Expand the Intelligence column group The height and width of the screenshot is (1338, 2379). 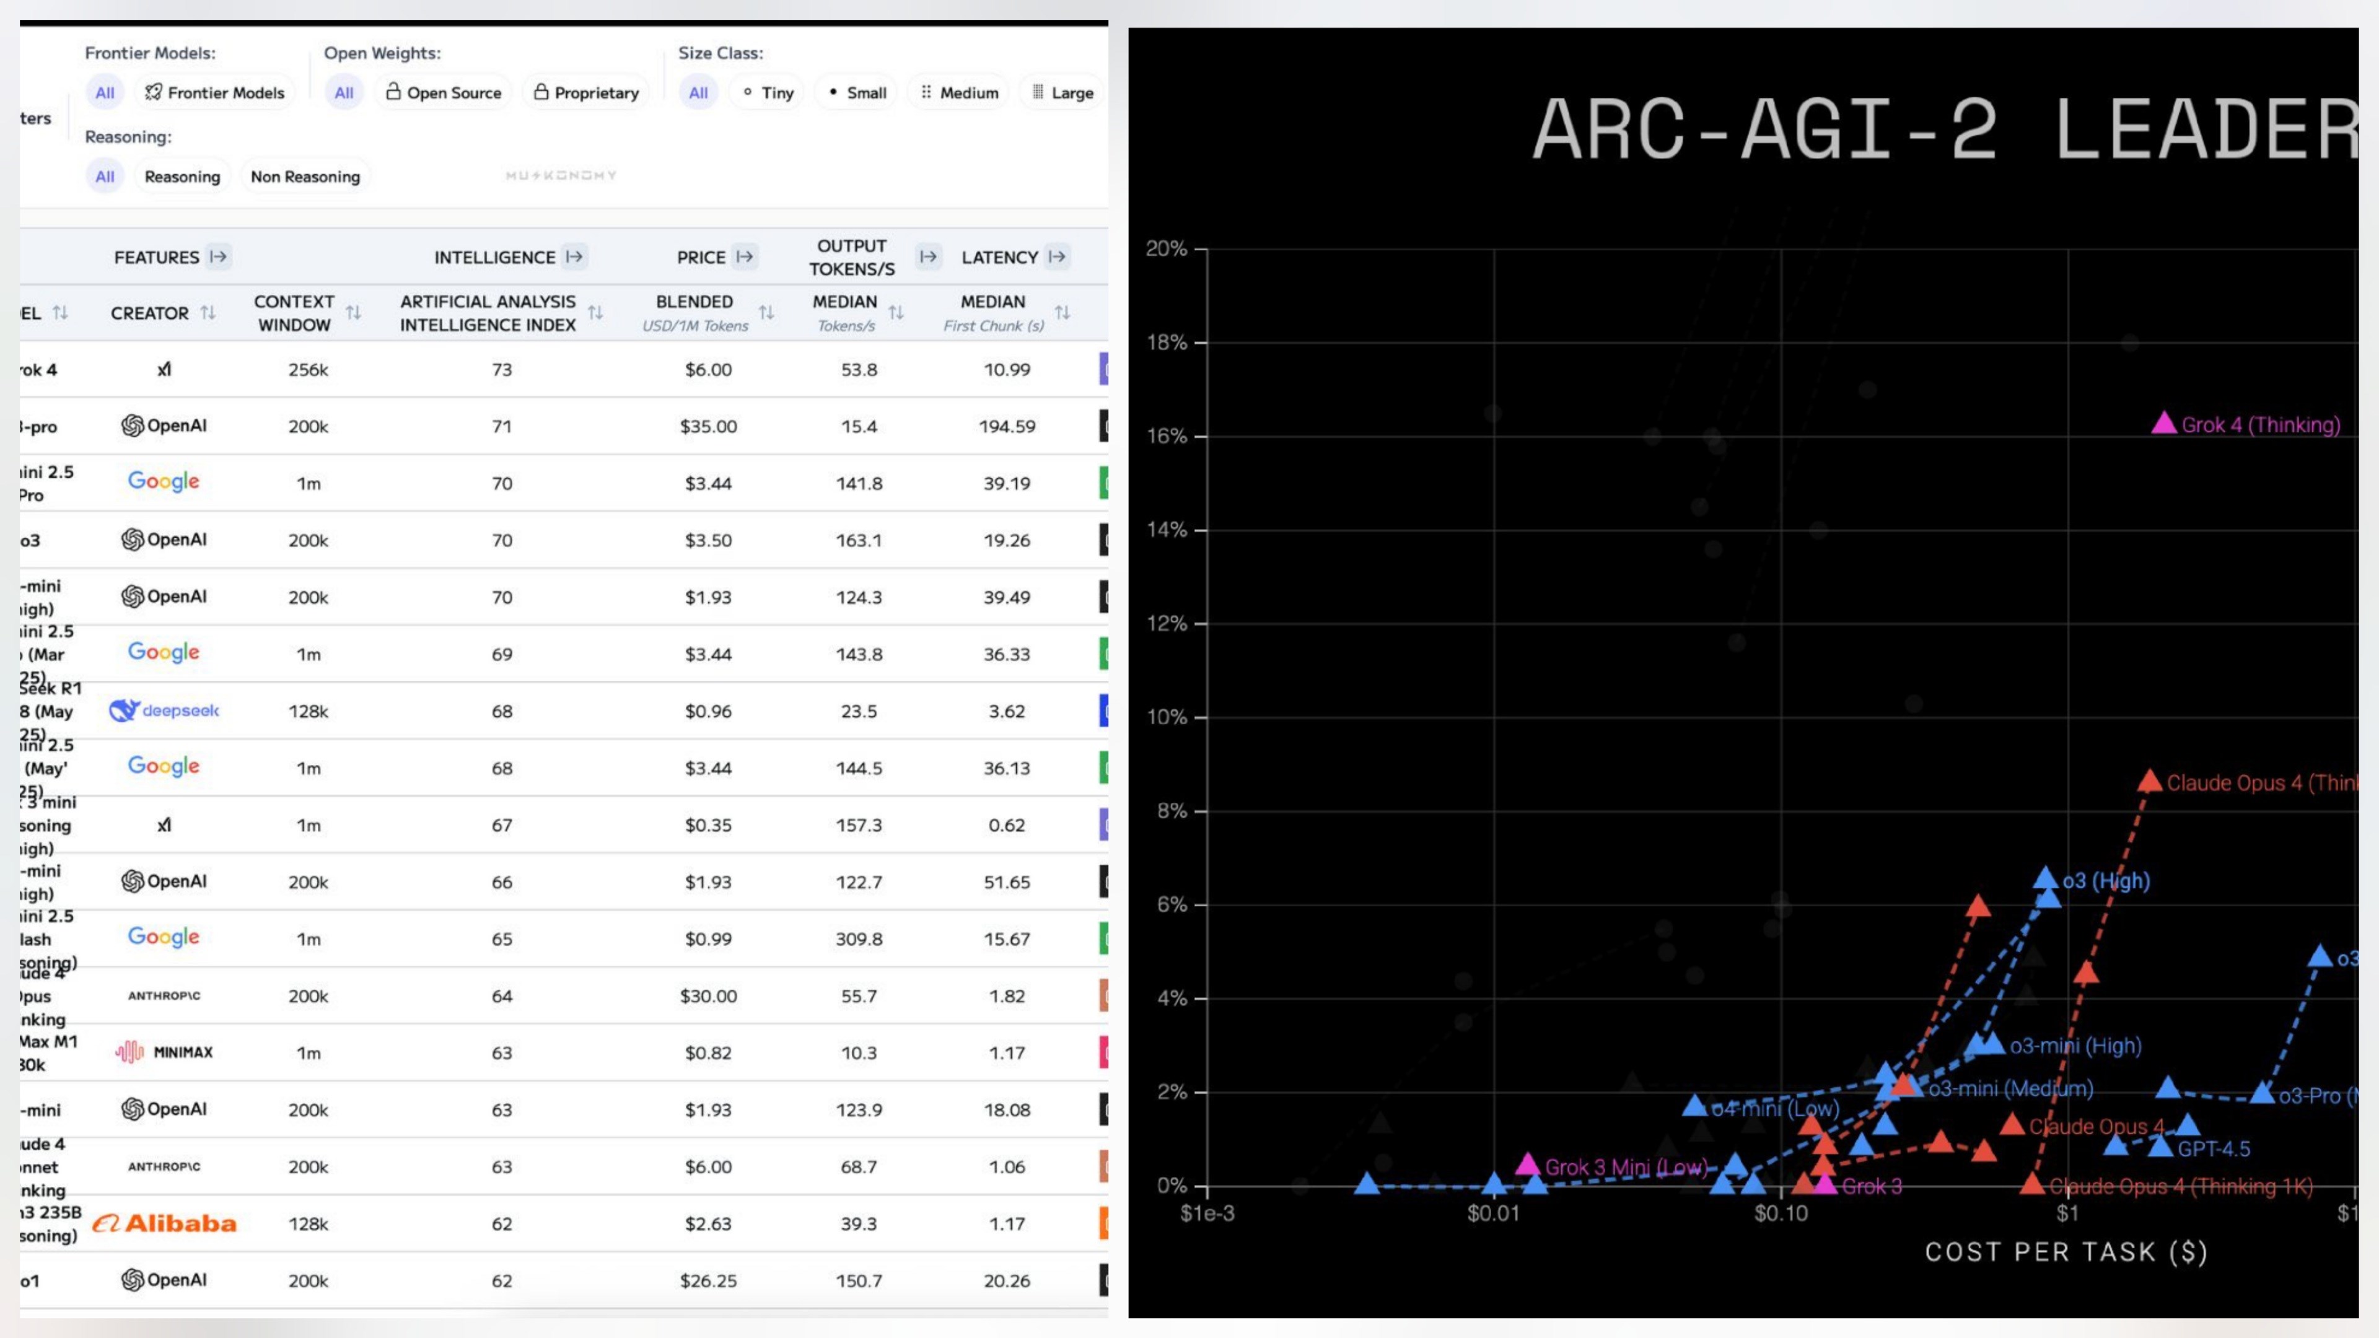pyautogui.click(x=574, y=256)
